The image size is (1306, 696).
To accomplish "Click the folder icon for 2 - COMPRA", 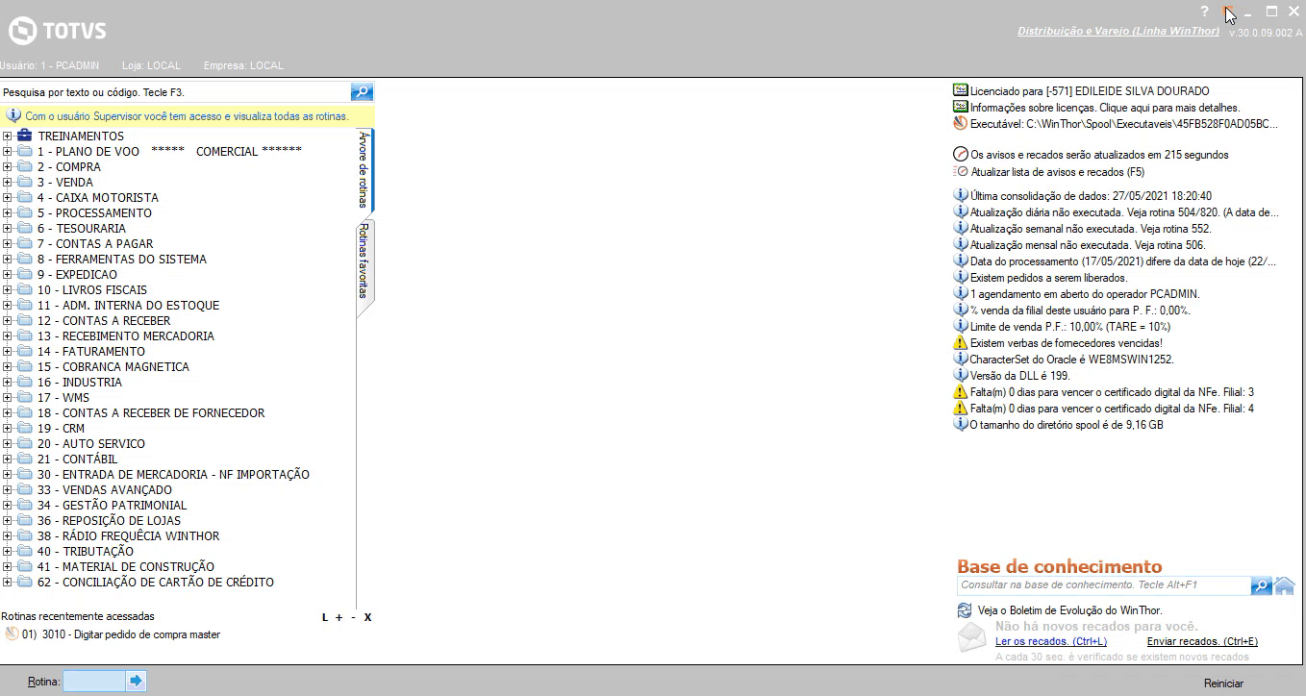I will [x=25, y=166].
